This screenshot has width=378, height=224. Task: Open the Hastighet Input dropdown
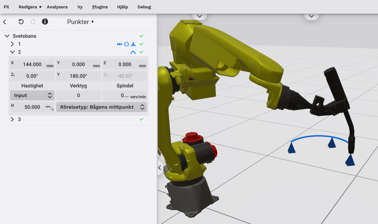point(32,95)
